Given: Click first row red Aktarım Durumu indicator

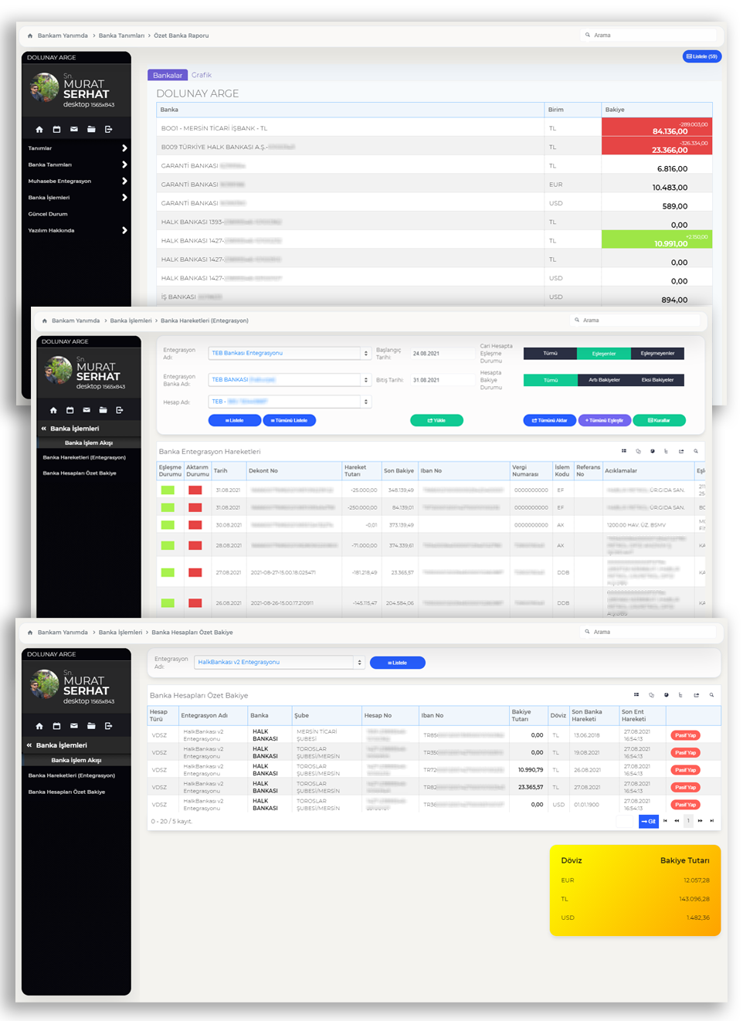Looking at the screenshot, I should pos(195,490).
